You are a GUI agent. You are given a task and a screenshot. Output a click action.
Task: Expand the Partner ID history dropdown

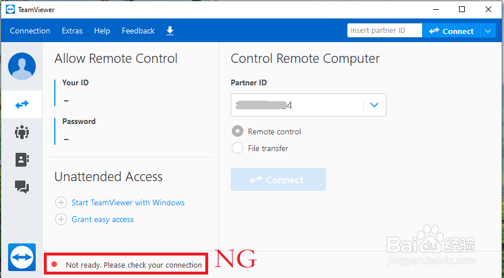[374, 105]
